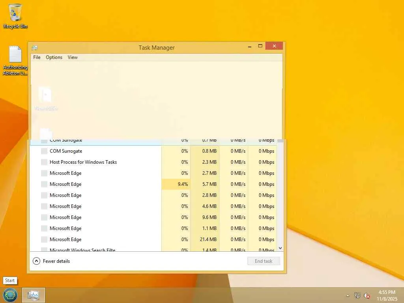Open the clock showing 4:55 PM
This screenshot has width=404, height=303.
point(387,296)
